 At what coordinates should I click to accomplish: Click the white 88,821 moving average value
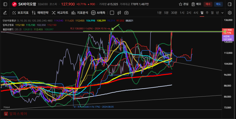coord(129,21)
